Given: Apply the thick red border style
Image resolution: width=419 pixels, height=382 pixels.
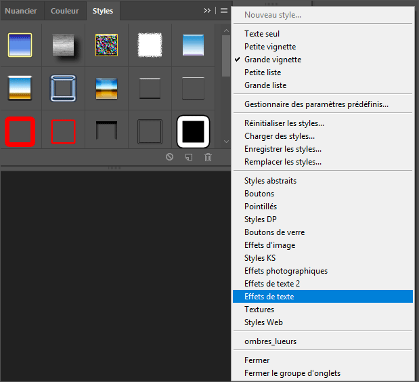Looking at the screenshot, I should (x=19, y=131).
